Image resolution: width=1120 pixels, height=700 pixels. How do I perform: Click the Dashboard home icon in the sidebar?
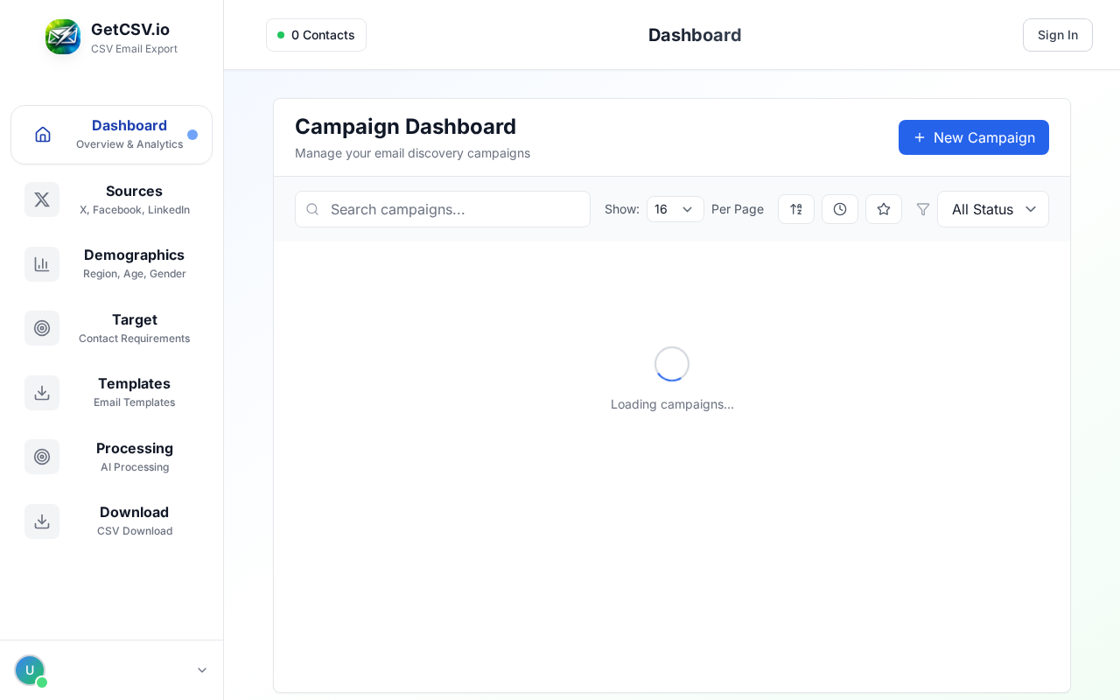pos(43,135)
